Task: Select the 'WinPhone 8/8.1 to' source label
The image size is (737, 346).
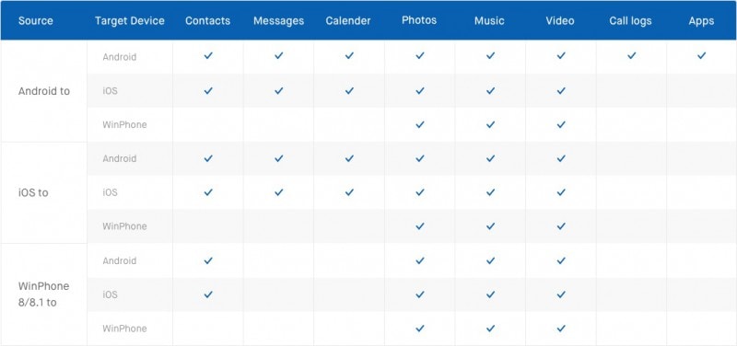Action: coord(43,294)
